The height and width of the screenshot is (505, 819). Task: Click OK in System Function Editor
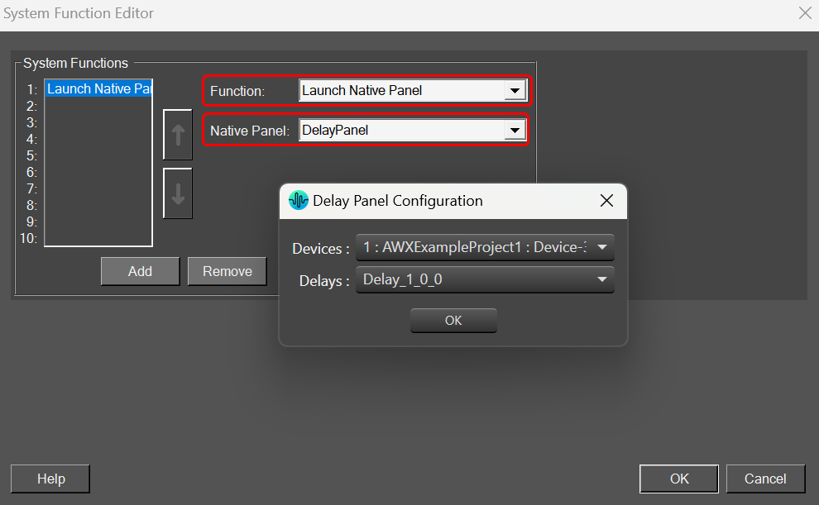pyautogui.click(x=679, y=479)
